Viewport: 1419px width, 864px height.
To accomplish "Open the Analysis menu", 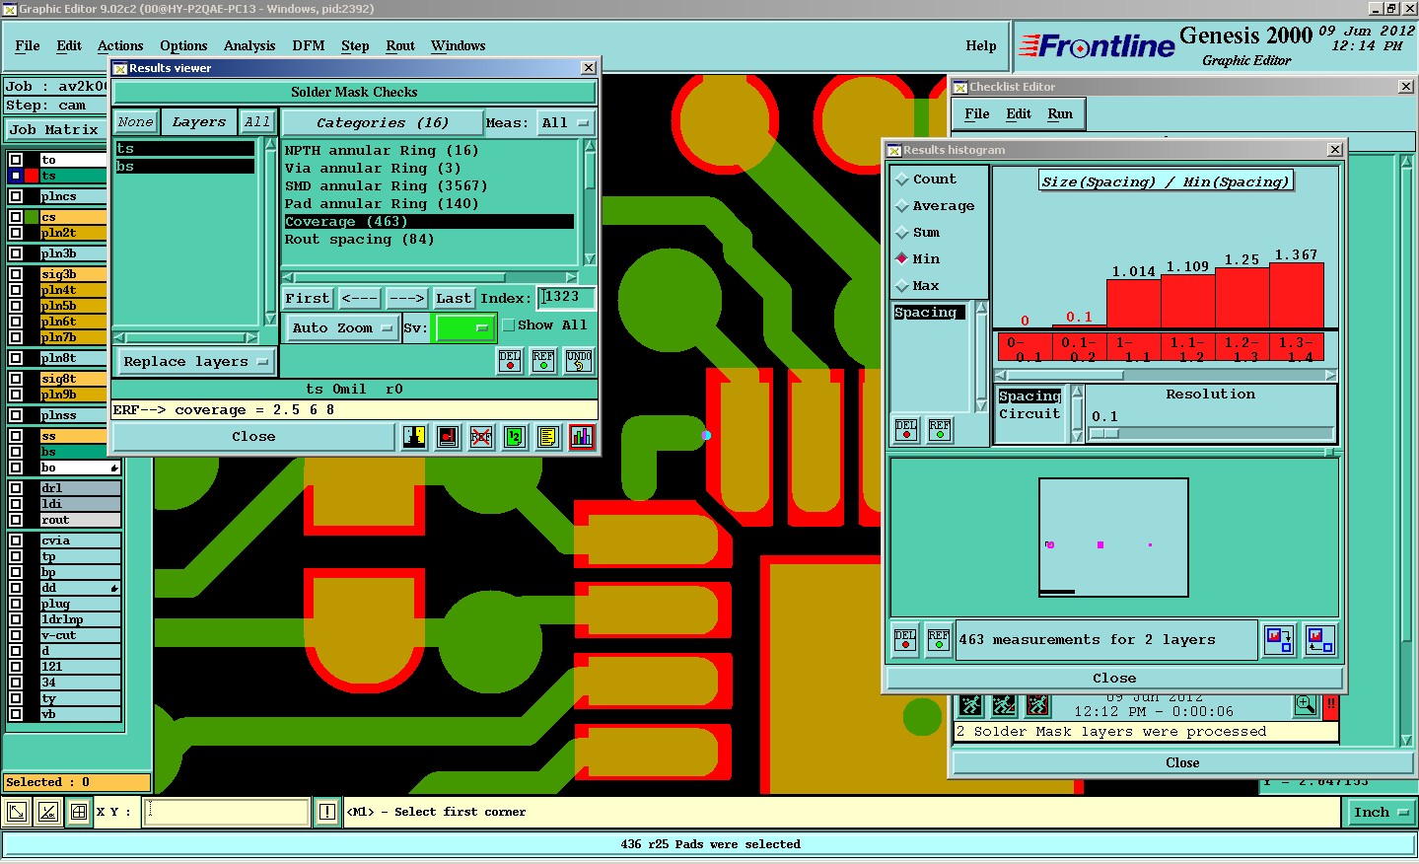I will tap(249, 45).
